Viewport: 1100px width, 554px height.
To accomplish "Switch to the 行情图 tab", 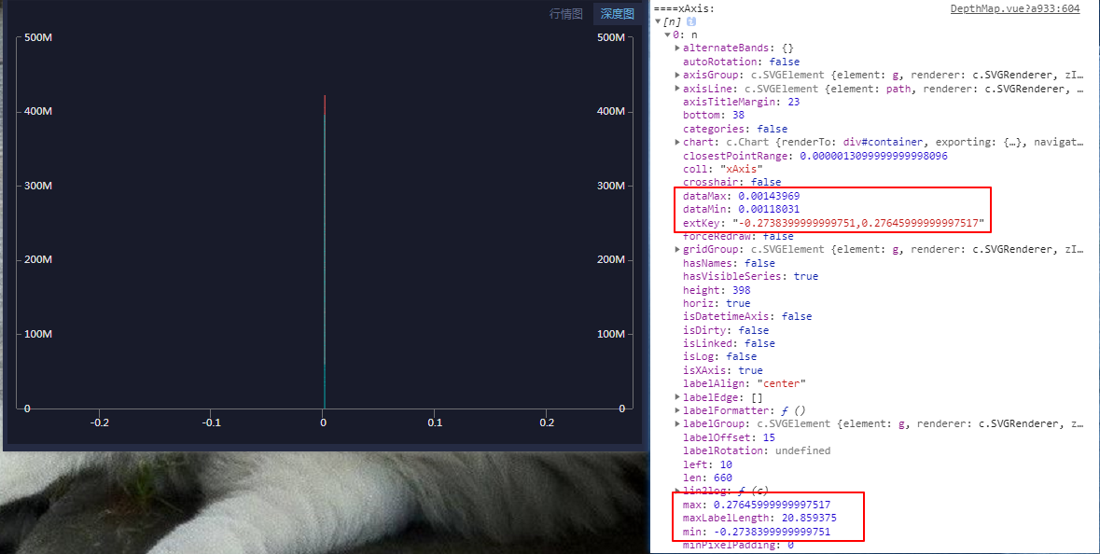I will (x=565, y=14).
